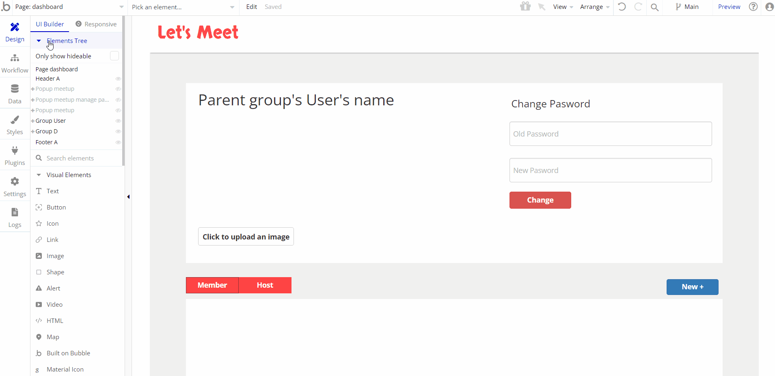Switch to the Responsive tab
775x376 pixels.
pos(96,24)
